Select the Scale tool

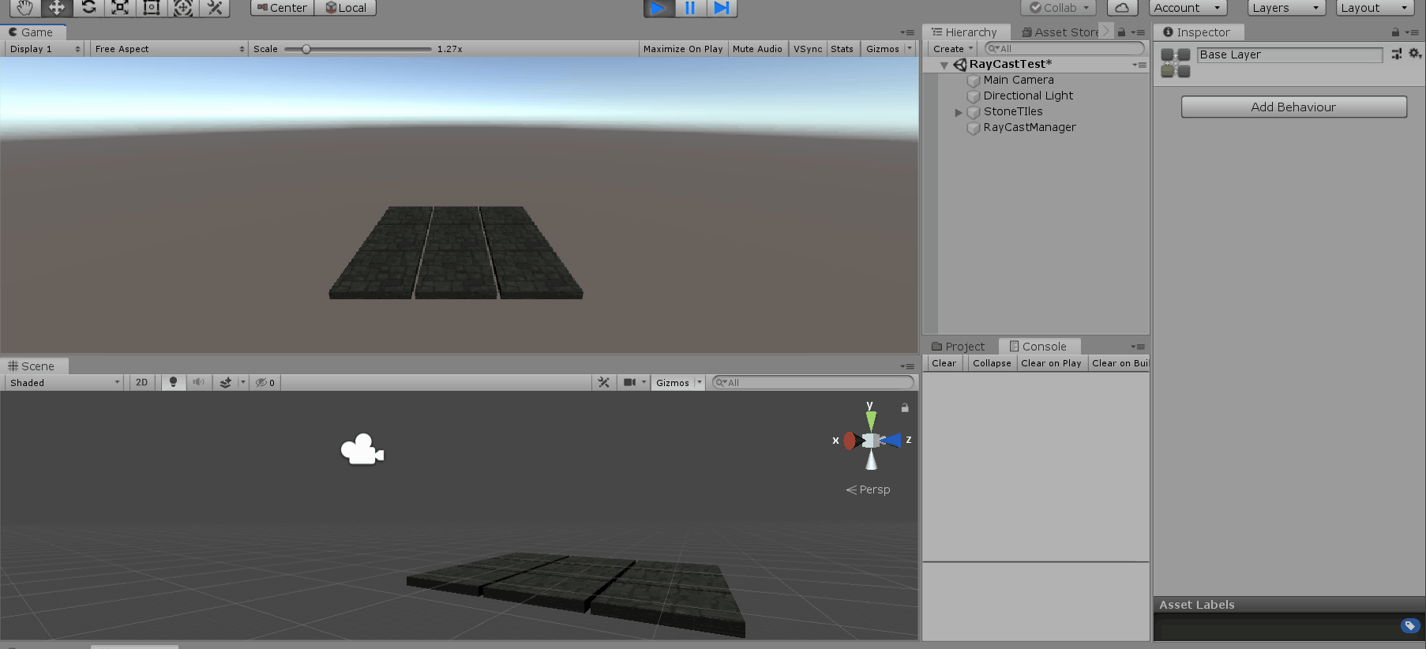click(x=120, y=8)
